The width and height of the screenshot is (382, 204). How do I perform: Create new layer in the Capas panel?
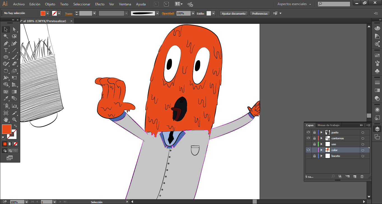tap(355, 177)
